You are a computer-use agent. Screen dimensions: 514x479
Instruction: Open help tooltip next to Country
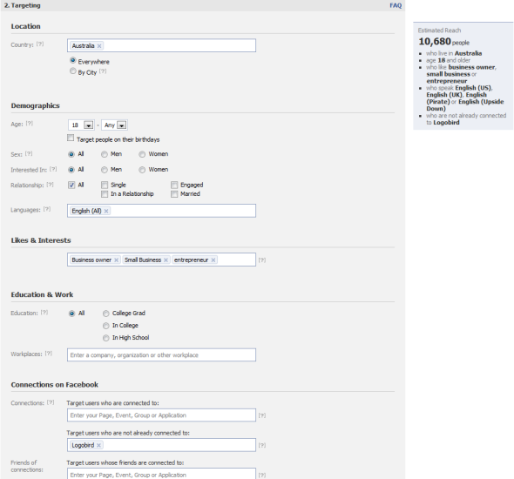40,44
